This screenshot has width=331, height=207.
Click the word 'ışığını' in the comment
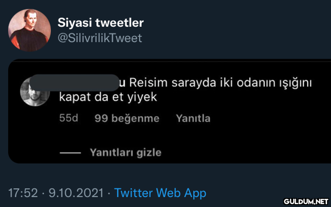pos(295,83)
